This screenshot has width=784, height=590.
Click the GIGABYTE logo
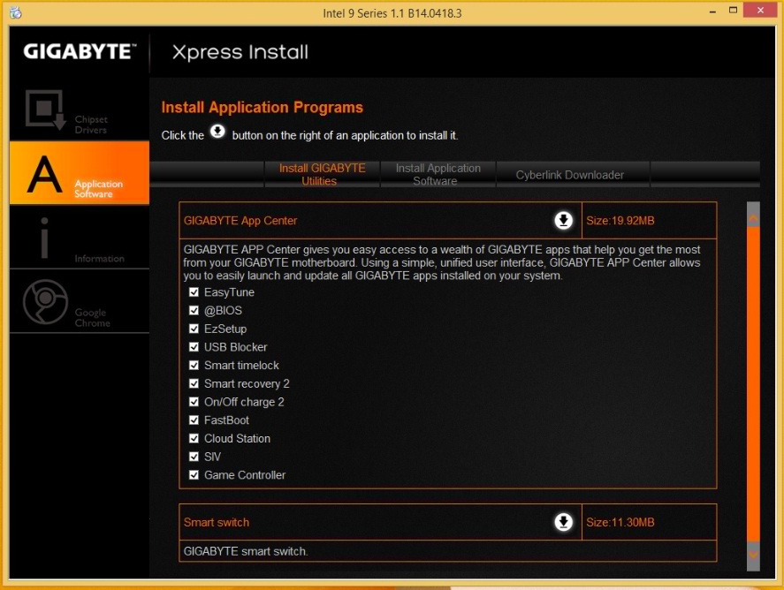[x=80, y=51]
